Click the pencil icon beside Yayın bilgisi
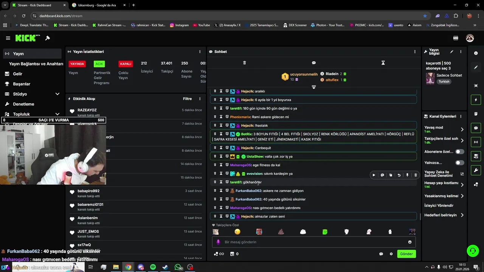 point(451,52)
